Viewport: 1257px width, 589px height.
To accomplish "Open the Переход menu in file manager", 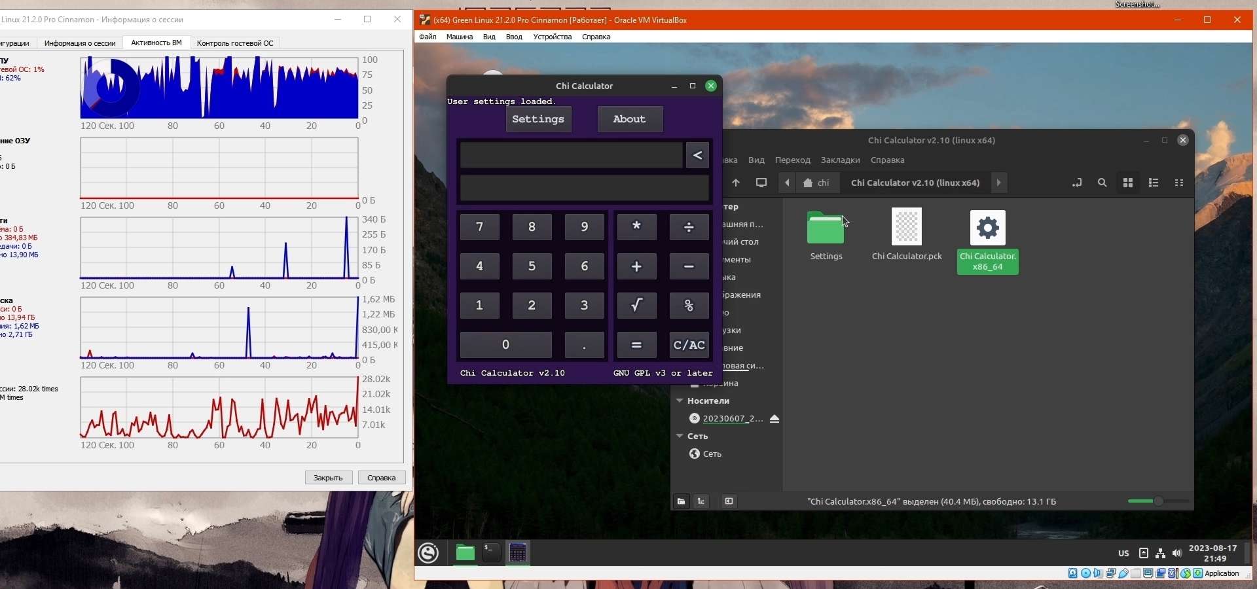I will click(793, 160).
